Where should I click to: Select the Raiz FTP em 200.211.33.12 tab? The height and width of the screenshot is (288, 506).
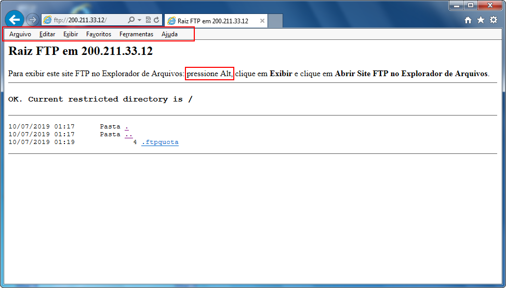coord(216,21)
